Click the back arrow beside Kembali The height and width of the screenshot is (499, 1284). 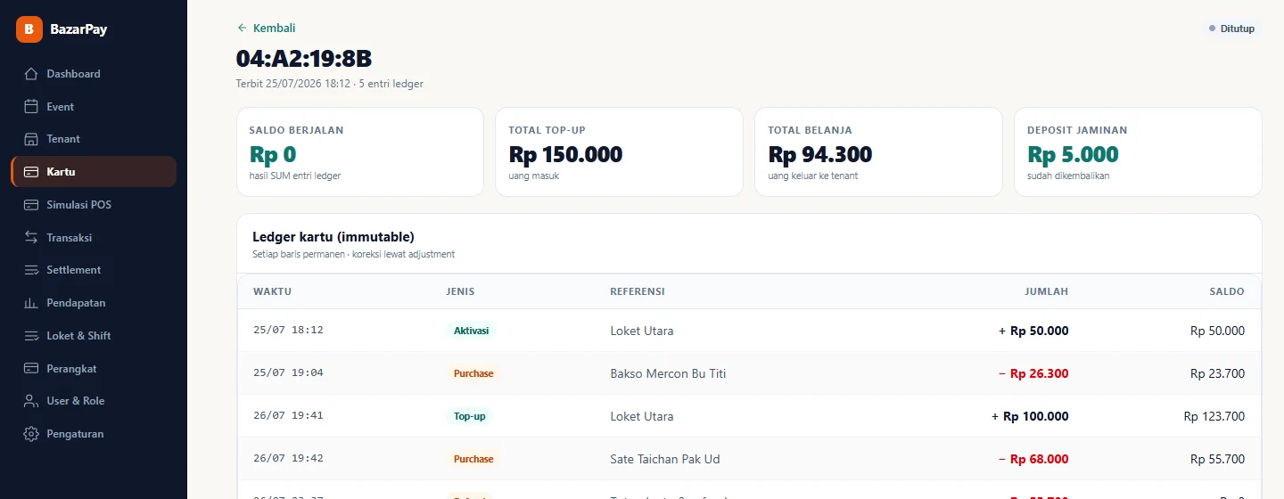click(242, 29)
